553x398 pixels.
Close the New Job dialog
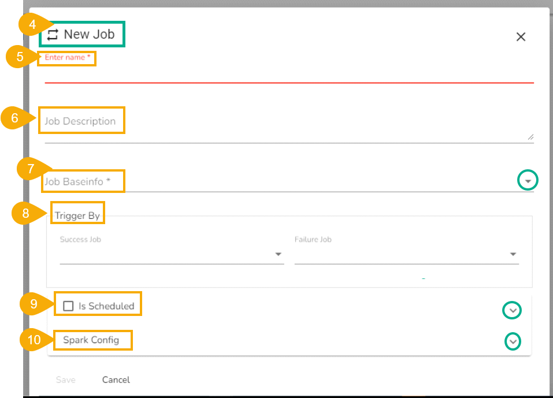(x=521, y=37)
